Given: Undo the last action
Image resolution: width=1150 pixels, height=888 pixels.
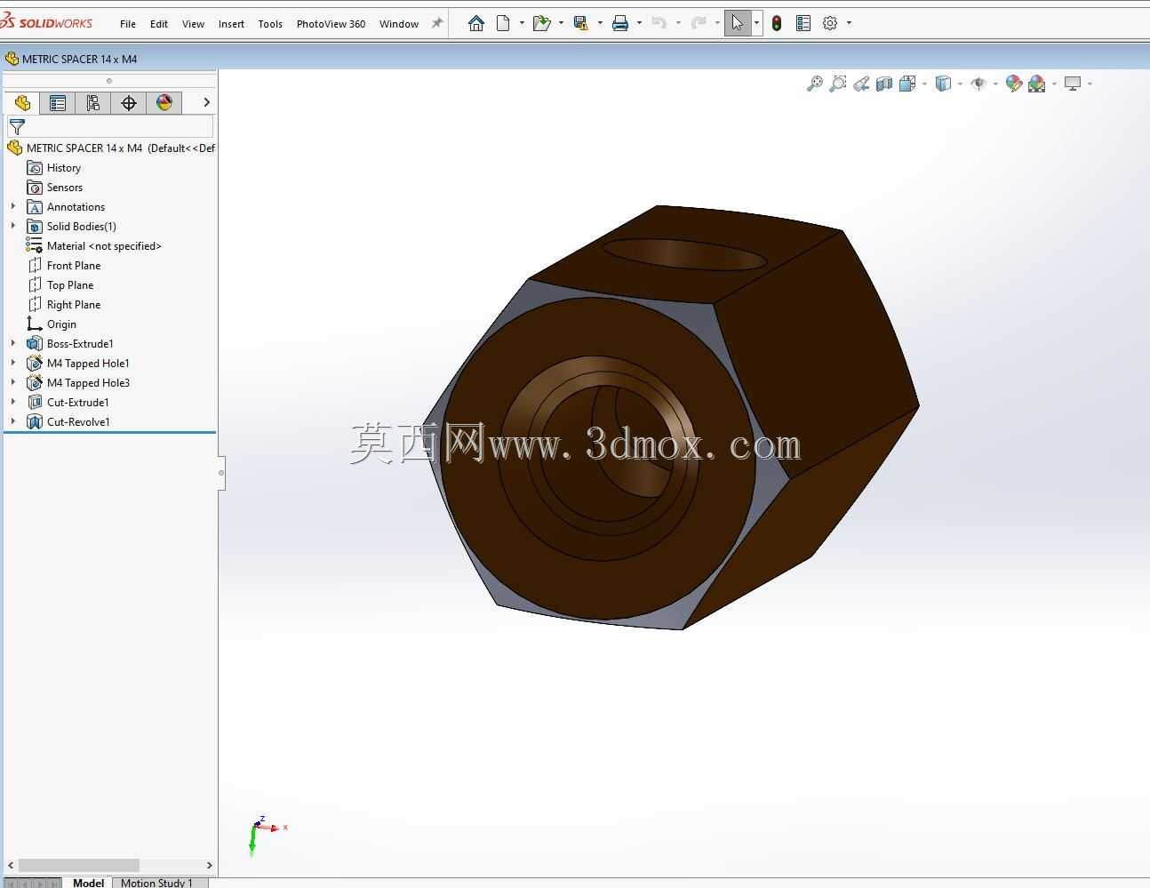Looking at the screenshot, I should click(x=659, y=23).
